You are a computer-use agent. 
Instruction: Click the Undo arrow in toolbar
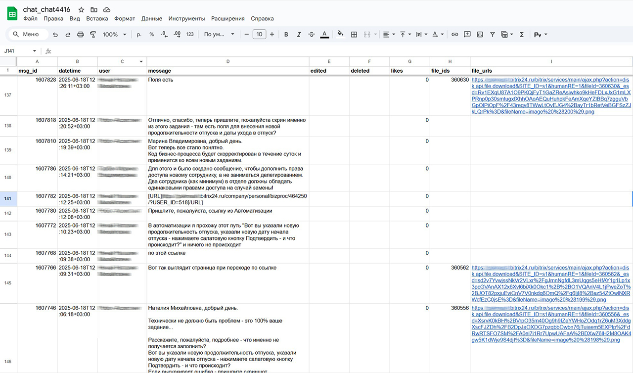point(55,35)
